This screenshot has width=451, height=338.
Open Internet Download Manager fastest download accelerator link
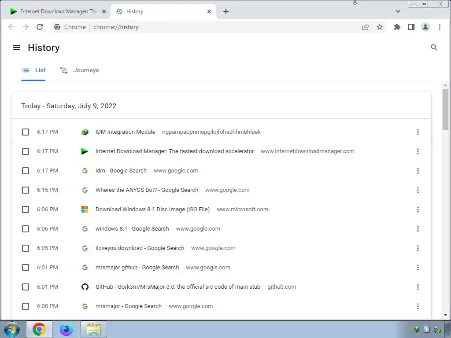tap(174, 151)
